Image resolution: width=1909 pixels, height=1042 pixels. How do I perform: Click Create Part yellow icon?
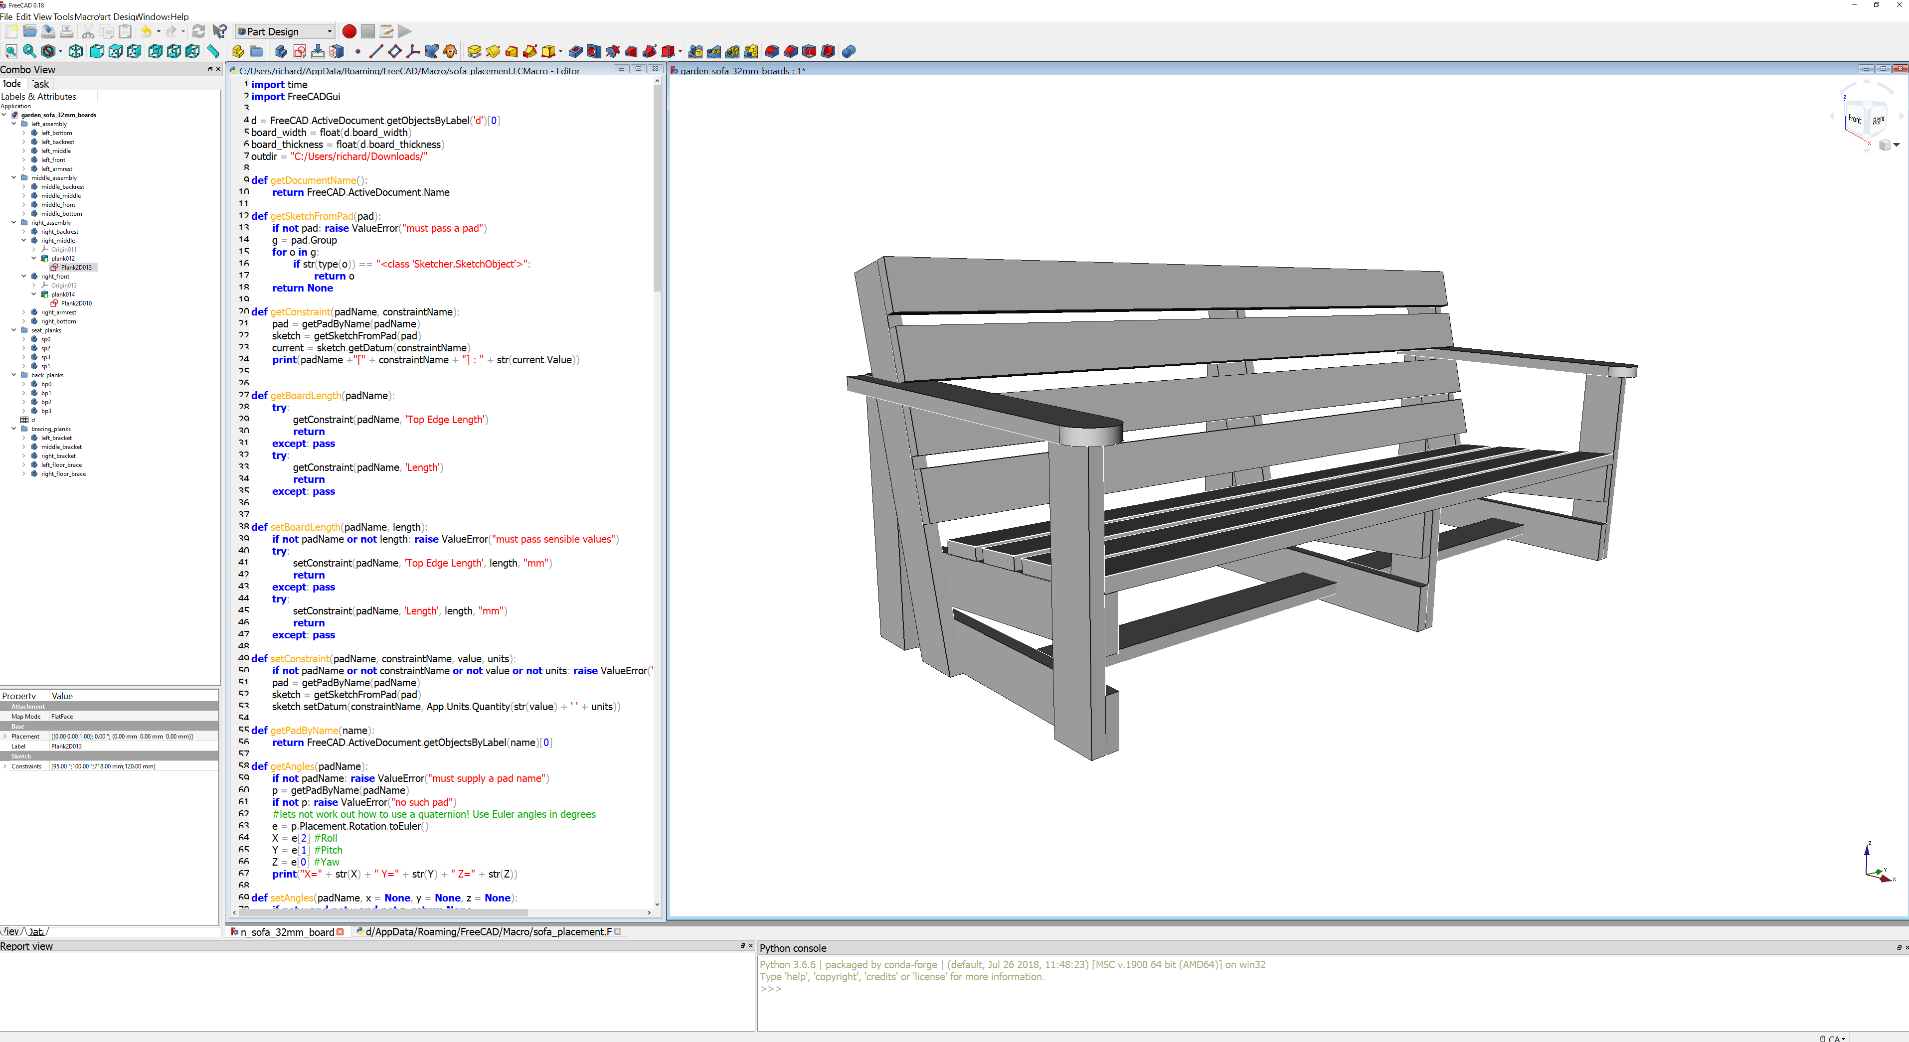pyautogui.click(x=238, y=51)
